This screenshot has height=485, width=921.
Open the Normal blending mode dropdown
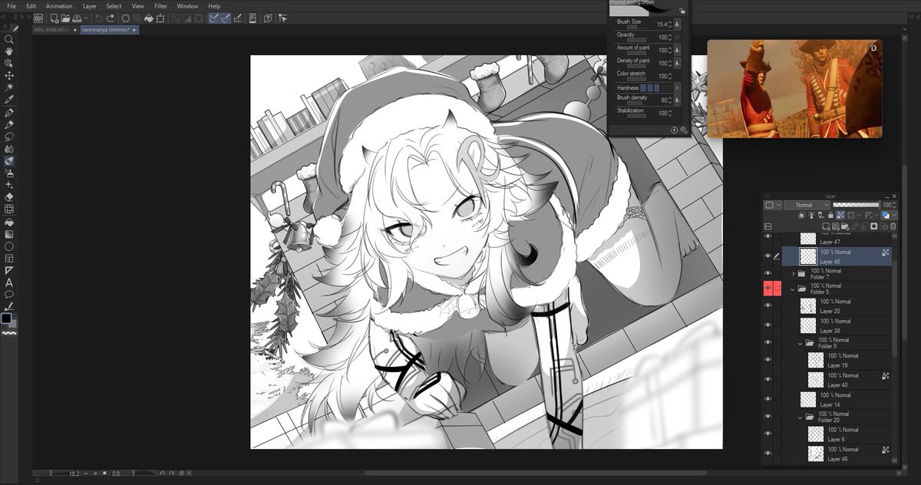tap(807, 205)
